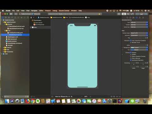
Task: Toggle Autoresize Subviews checkbox
Action: click(131, 60)
